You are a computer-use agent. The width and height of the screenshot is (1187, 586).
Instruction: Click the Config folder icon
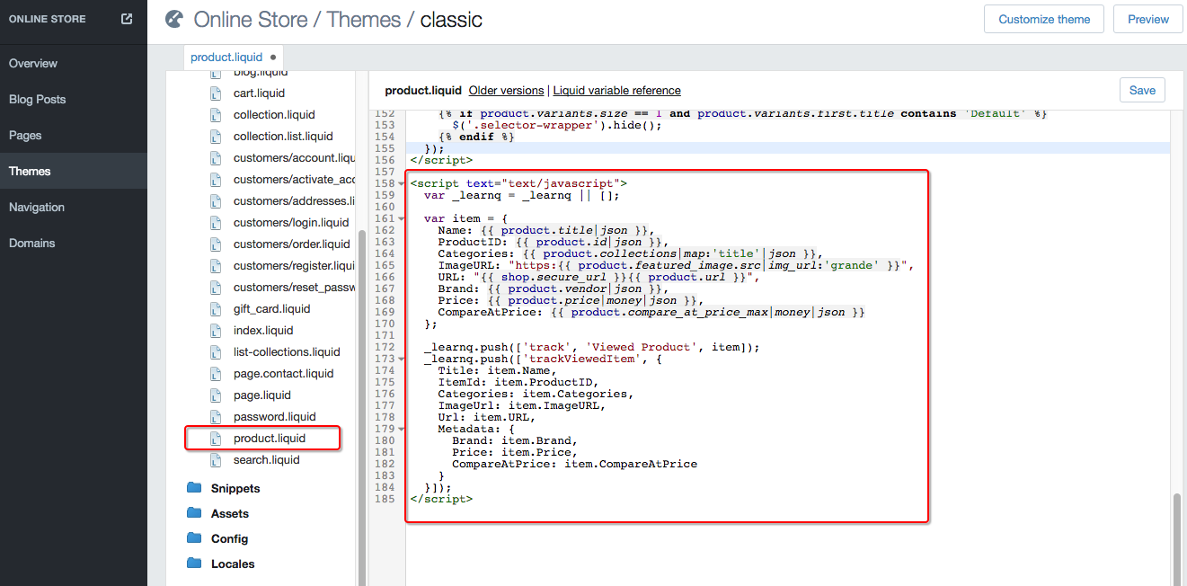(194, 538)
